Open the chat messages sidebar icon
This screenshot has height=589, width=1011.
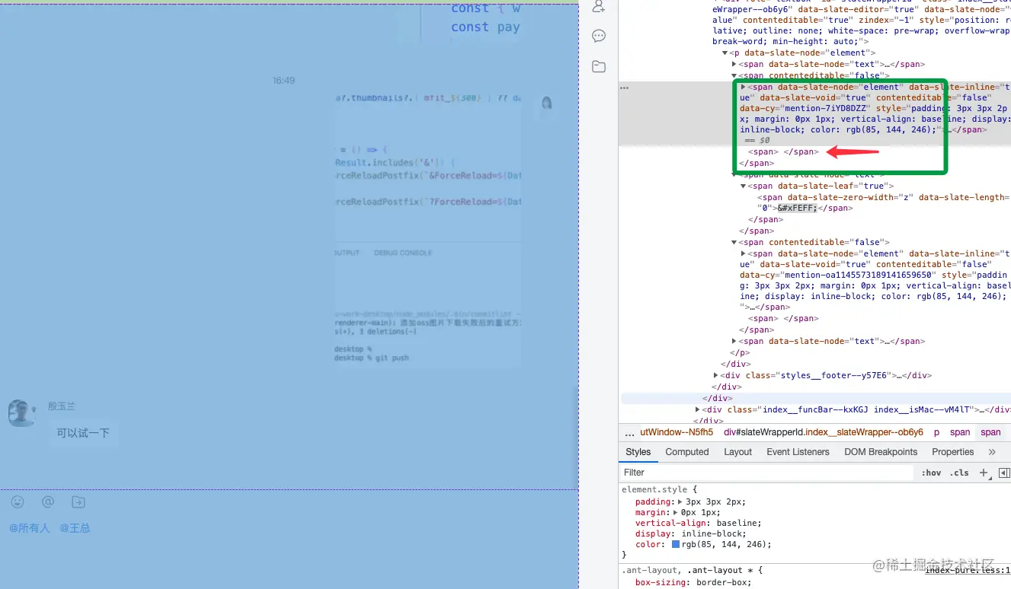tap(599, 36)
